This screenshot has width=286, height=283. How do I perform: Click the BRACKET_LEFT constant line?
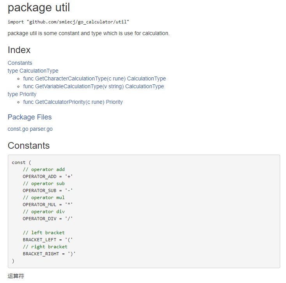[x=48, y=240]
